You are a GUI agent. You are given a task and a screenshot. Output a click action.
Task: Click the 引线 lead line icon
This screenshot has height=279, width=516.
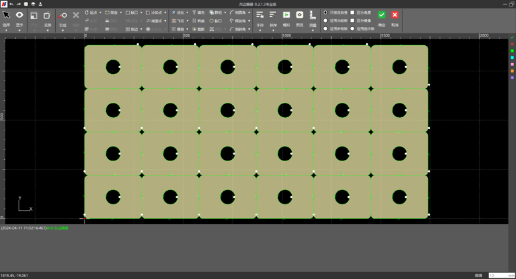62,16
